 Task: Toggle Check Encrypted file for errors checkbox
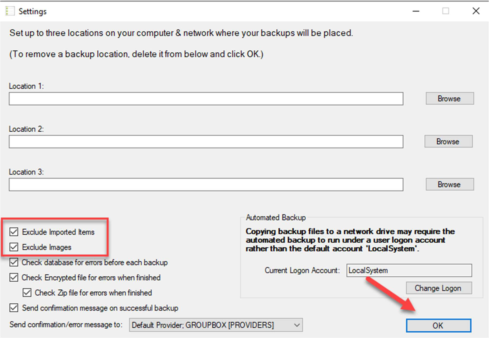14,277
